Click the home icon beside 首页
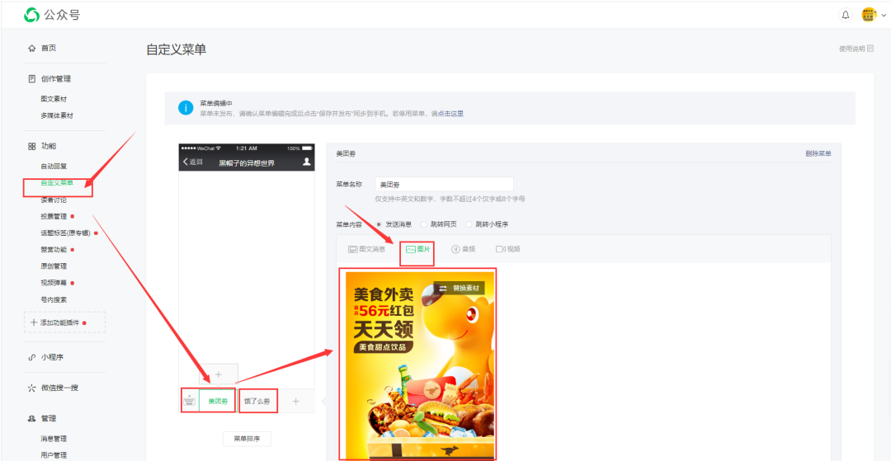This screenshot has width=891, height=461. [x=32, y=49]
